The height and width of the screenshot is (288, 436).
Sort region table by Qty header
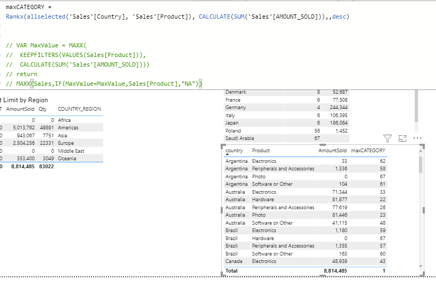[43, 109]
